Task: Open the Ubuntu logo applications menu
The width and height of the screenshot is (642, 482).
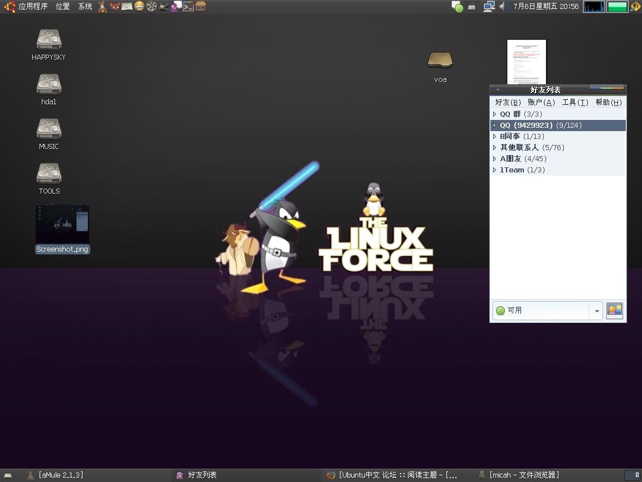Action: coord(9,6)
